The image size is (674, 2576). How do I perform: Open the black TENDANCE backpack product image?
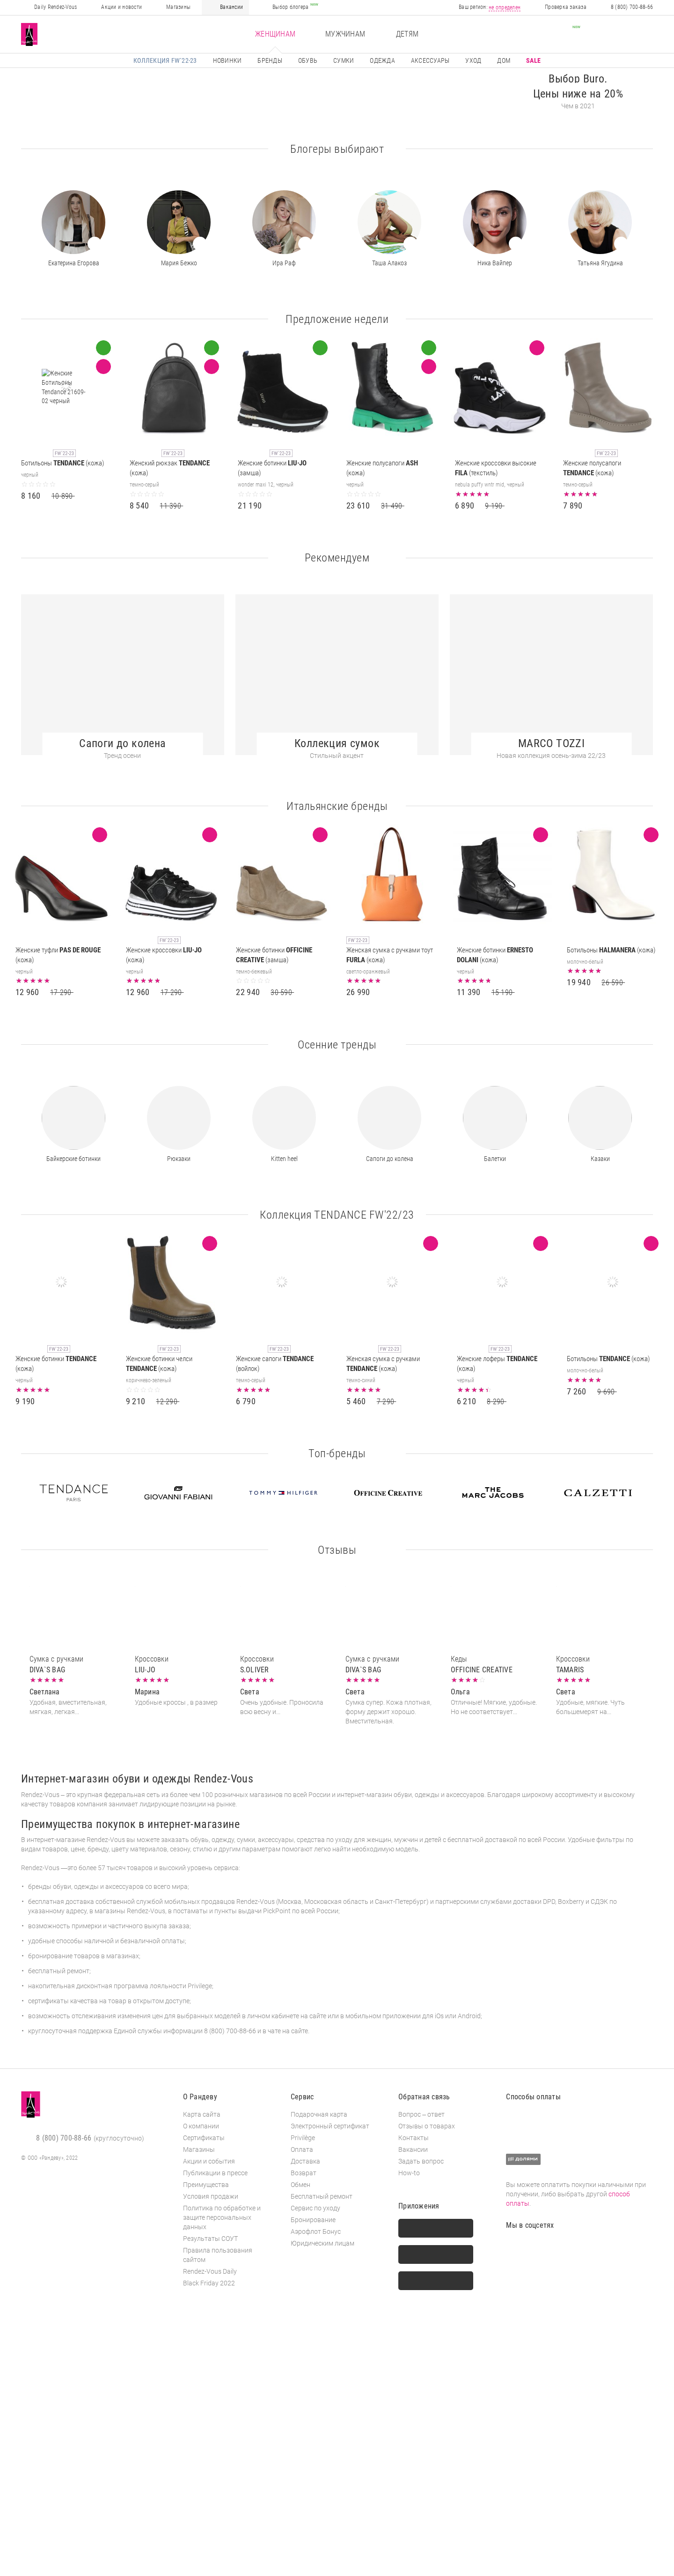pos(174,388)
